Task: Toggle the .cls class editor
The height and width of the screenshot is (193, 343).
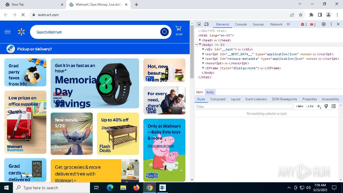Action: coord(310,106)
